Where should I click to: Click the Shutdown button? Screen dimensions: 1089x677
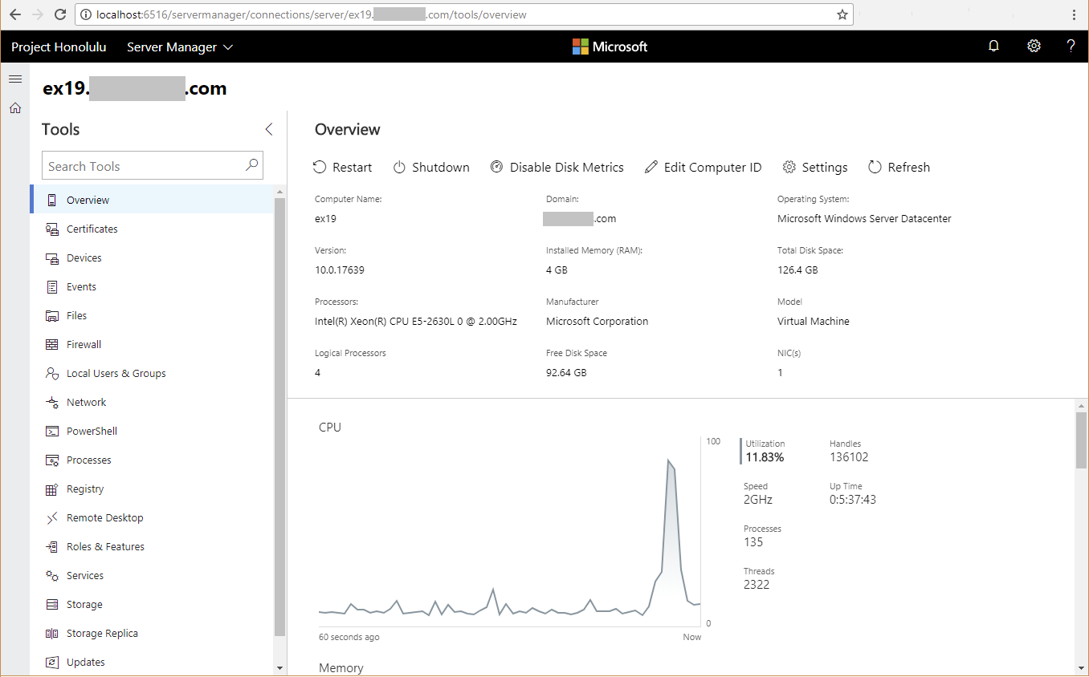[x=431, y=167]
